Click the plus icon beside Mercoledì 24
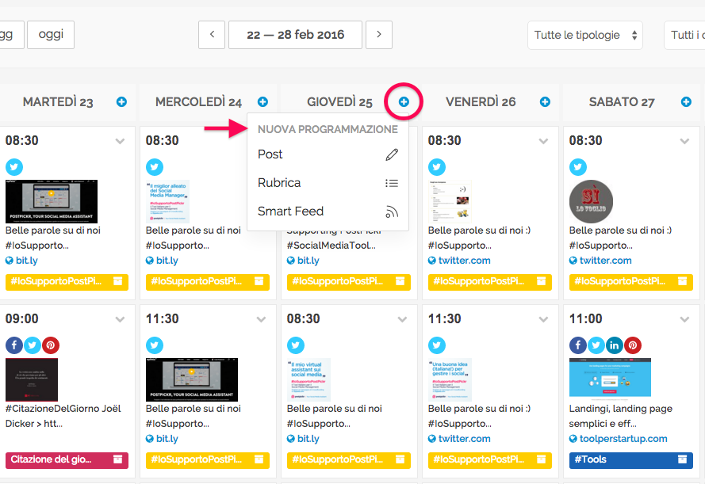Viewport: 705px width, 484px height. point(262,102)
